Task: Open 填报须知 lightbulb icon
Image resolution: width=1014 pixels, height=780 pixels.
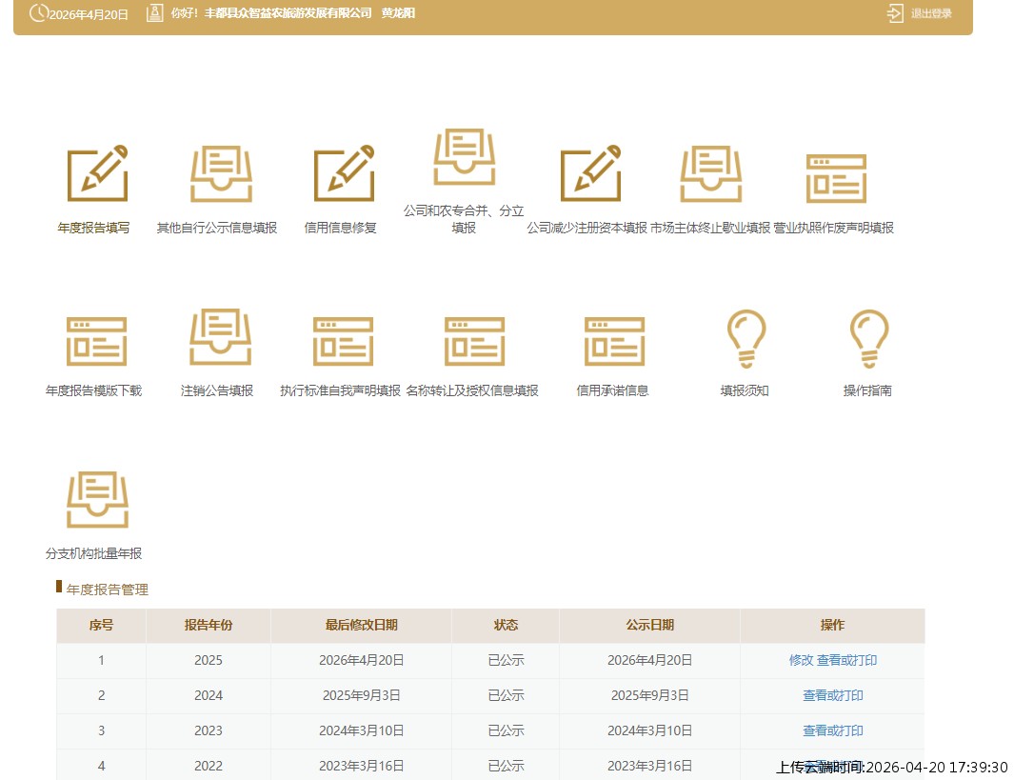Action: 746,338
